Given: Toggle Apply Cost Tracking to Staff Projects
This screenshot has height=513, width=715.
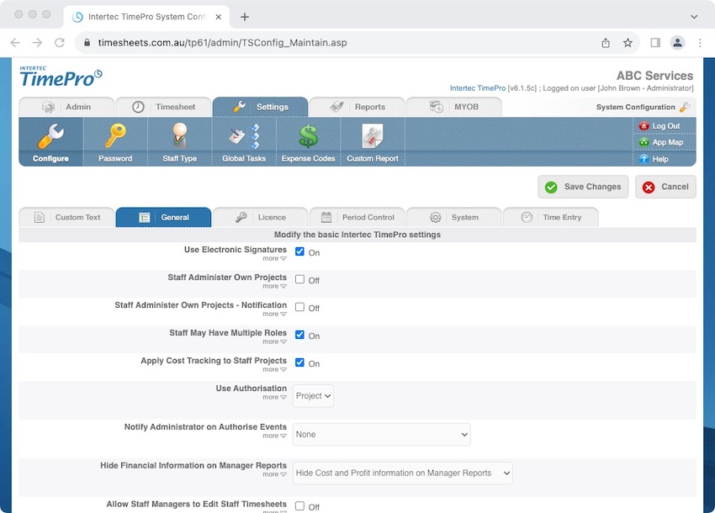Looking at the screenshot, I should click(x=299, y=363).
